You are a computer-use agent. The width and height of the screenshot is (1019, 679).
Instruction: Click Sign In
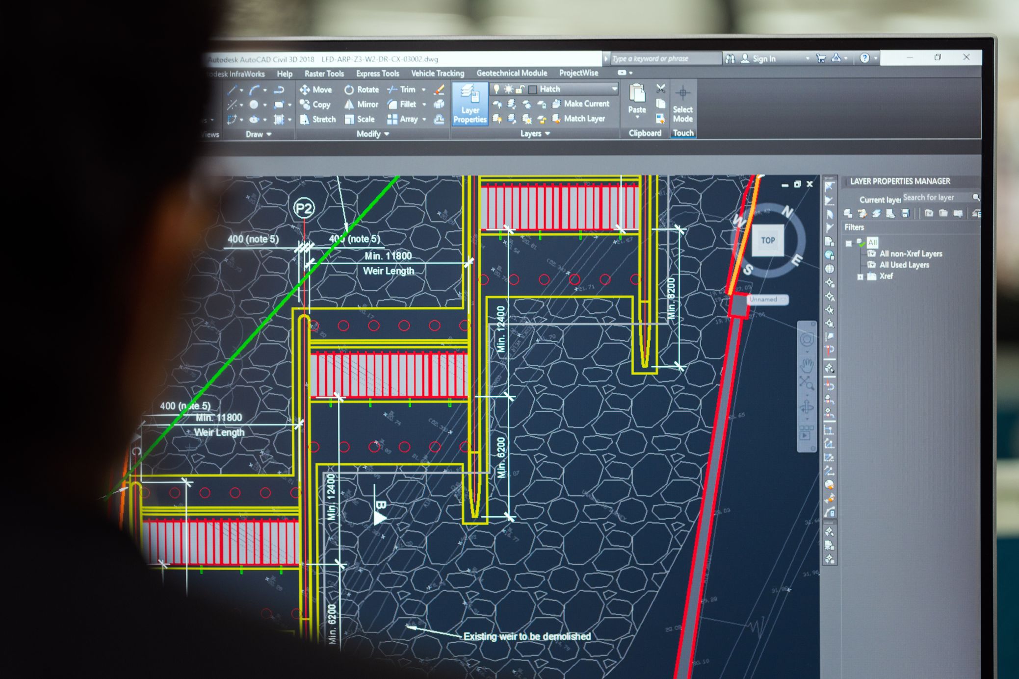pos(758,59)
